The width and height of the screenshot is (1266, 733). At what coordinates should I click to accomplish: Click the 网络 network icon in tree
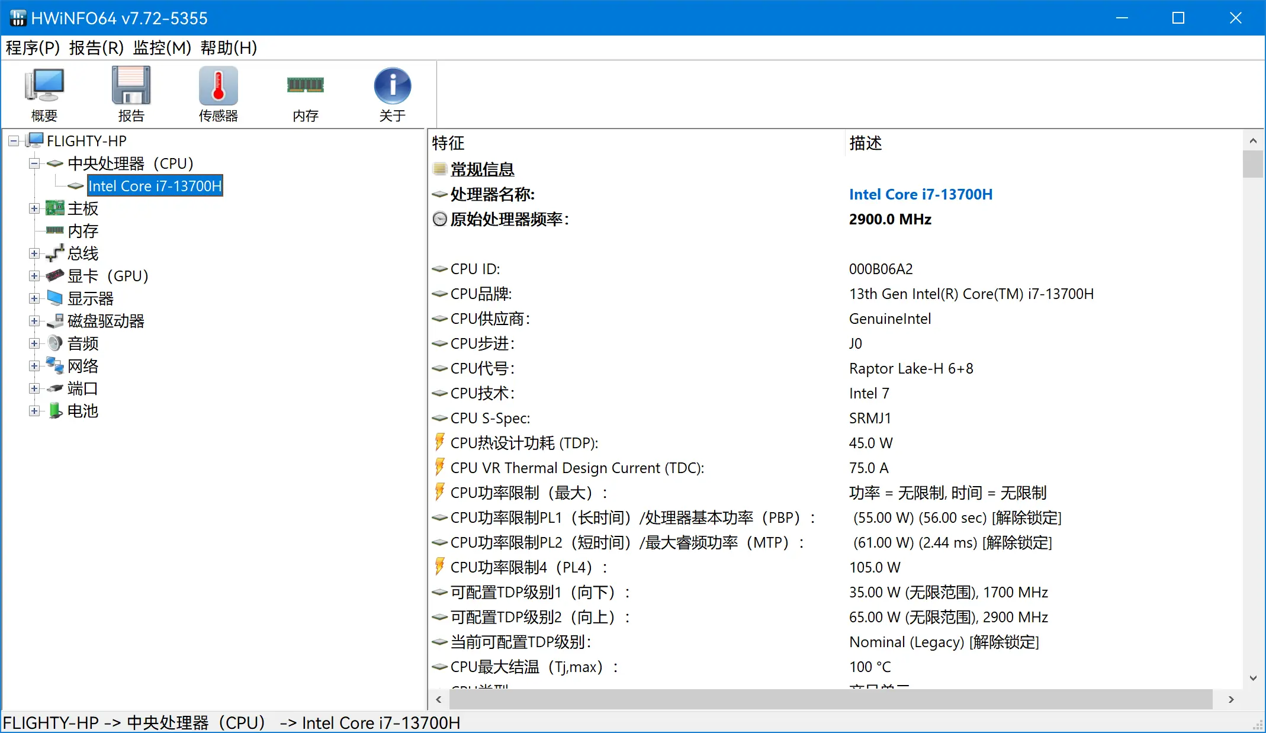tap(55, 365)
